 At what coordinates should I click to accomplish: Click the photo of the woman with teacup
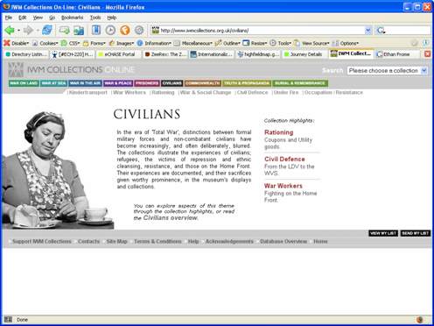(58, 170)
